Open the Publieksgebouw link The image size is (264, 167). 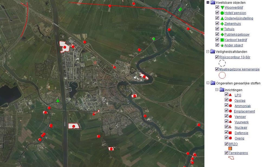[x=237, y=35]
